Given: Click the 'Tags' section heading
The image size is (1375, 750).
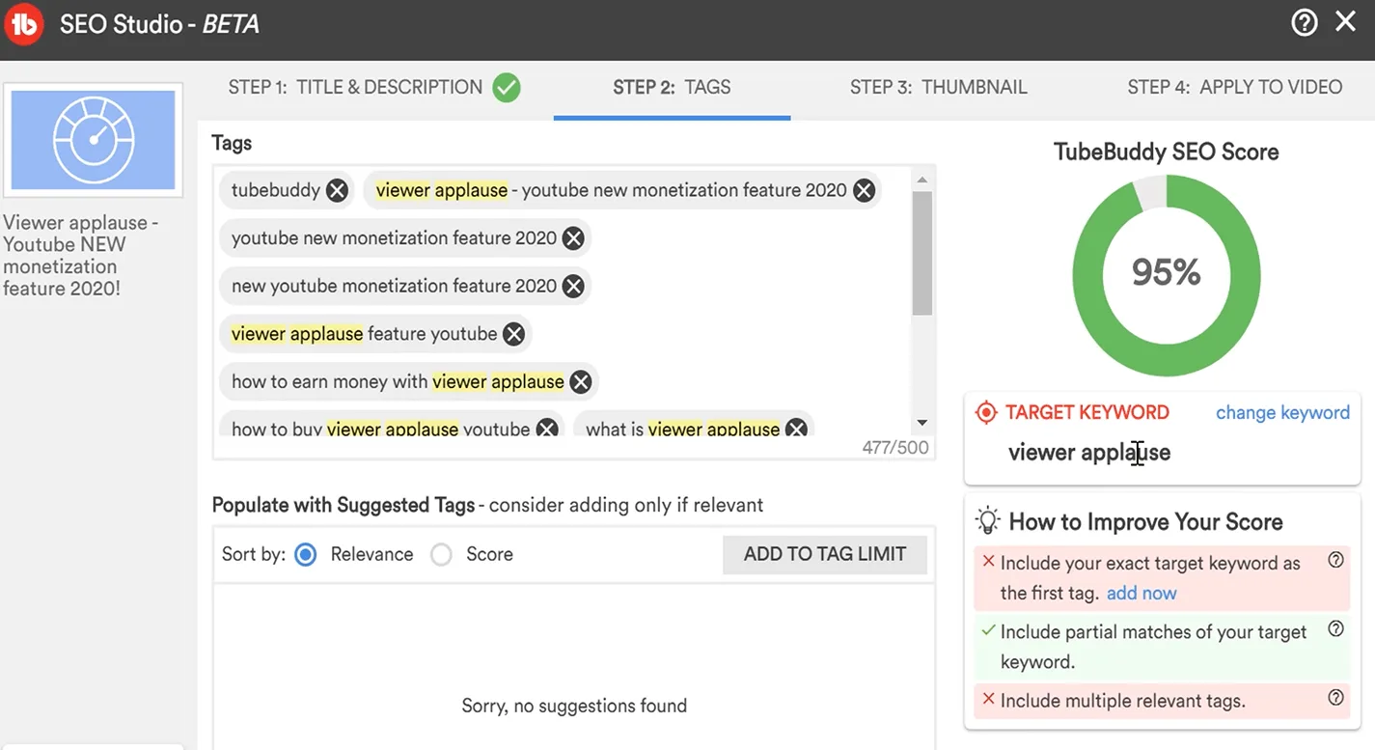Looking at the screenshot, I should click(x=232, y=143).
